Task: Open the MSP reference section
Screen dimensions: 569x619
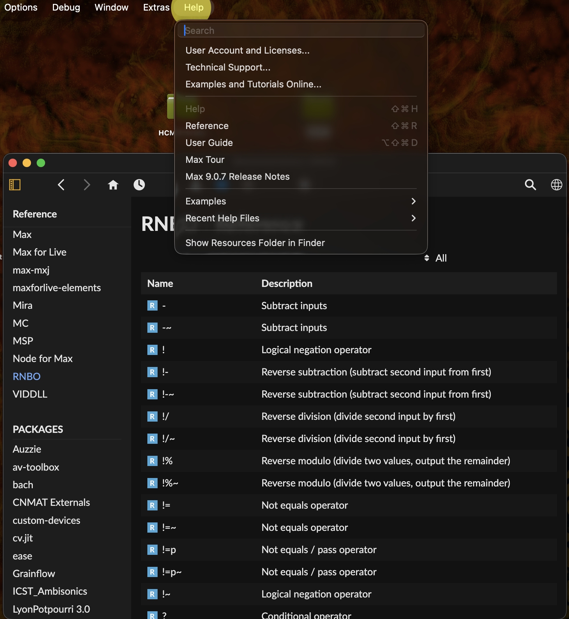Action: tap(23, 341)
